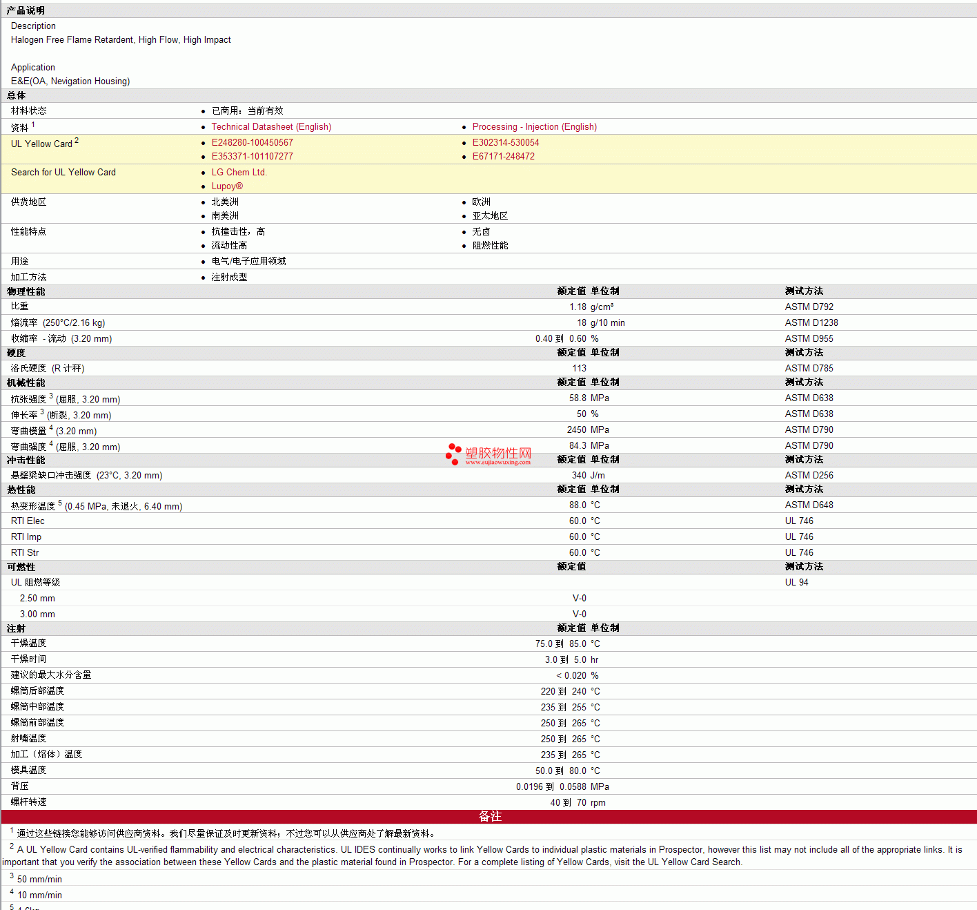977x910 pixels.
Task: Select the RTI Str row label
Action: [x=25, y=553]
